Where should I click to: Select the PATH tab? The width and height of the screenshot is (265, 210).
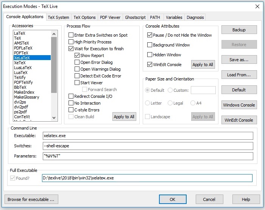tap(155, 17)
